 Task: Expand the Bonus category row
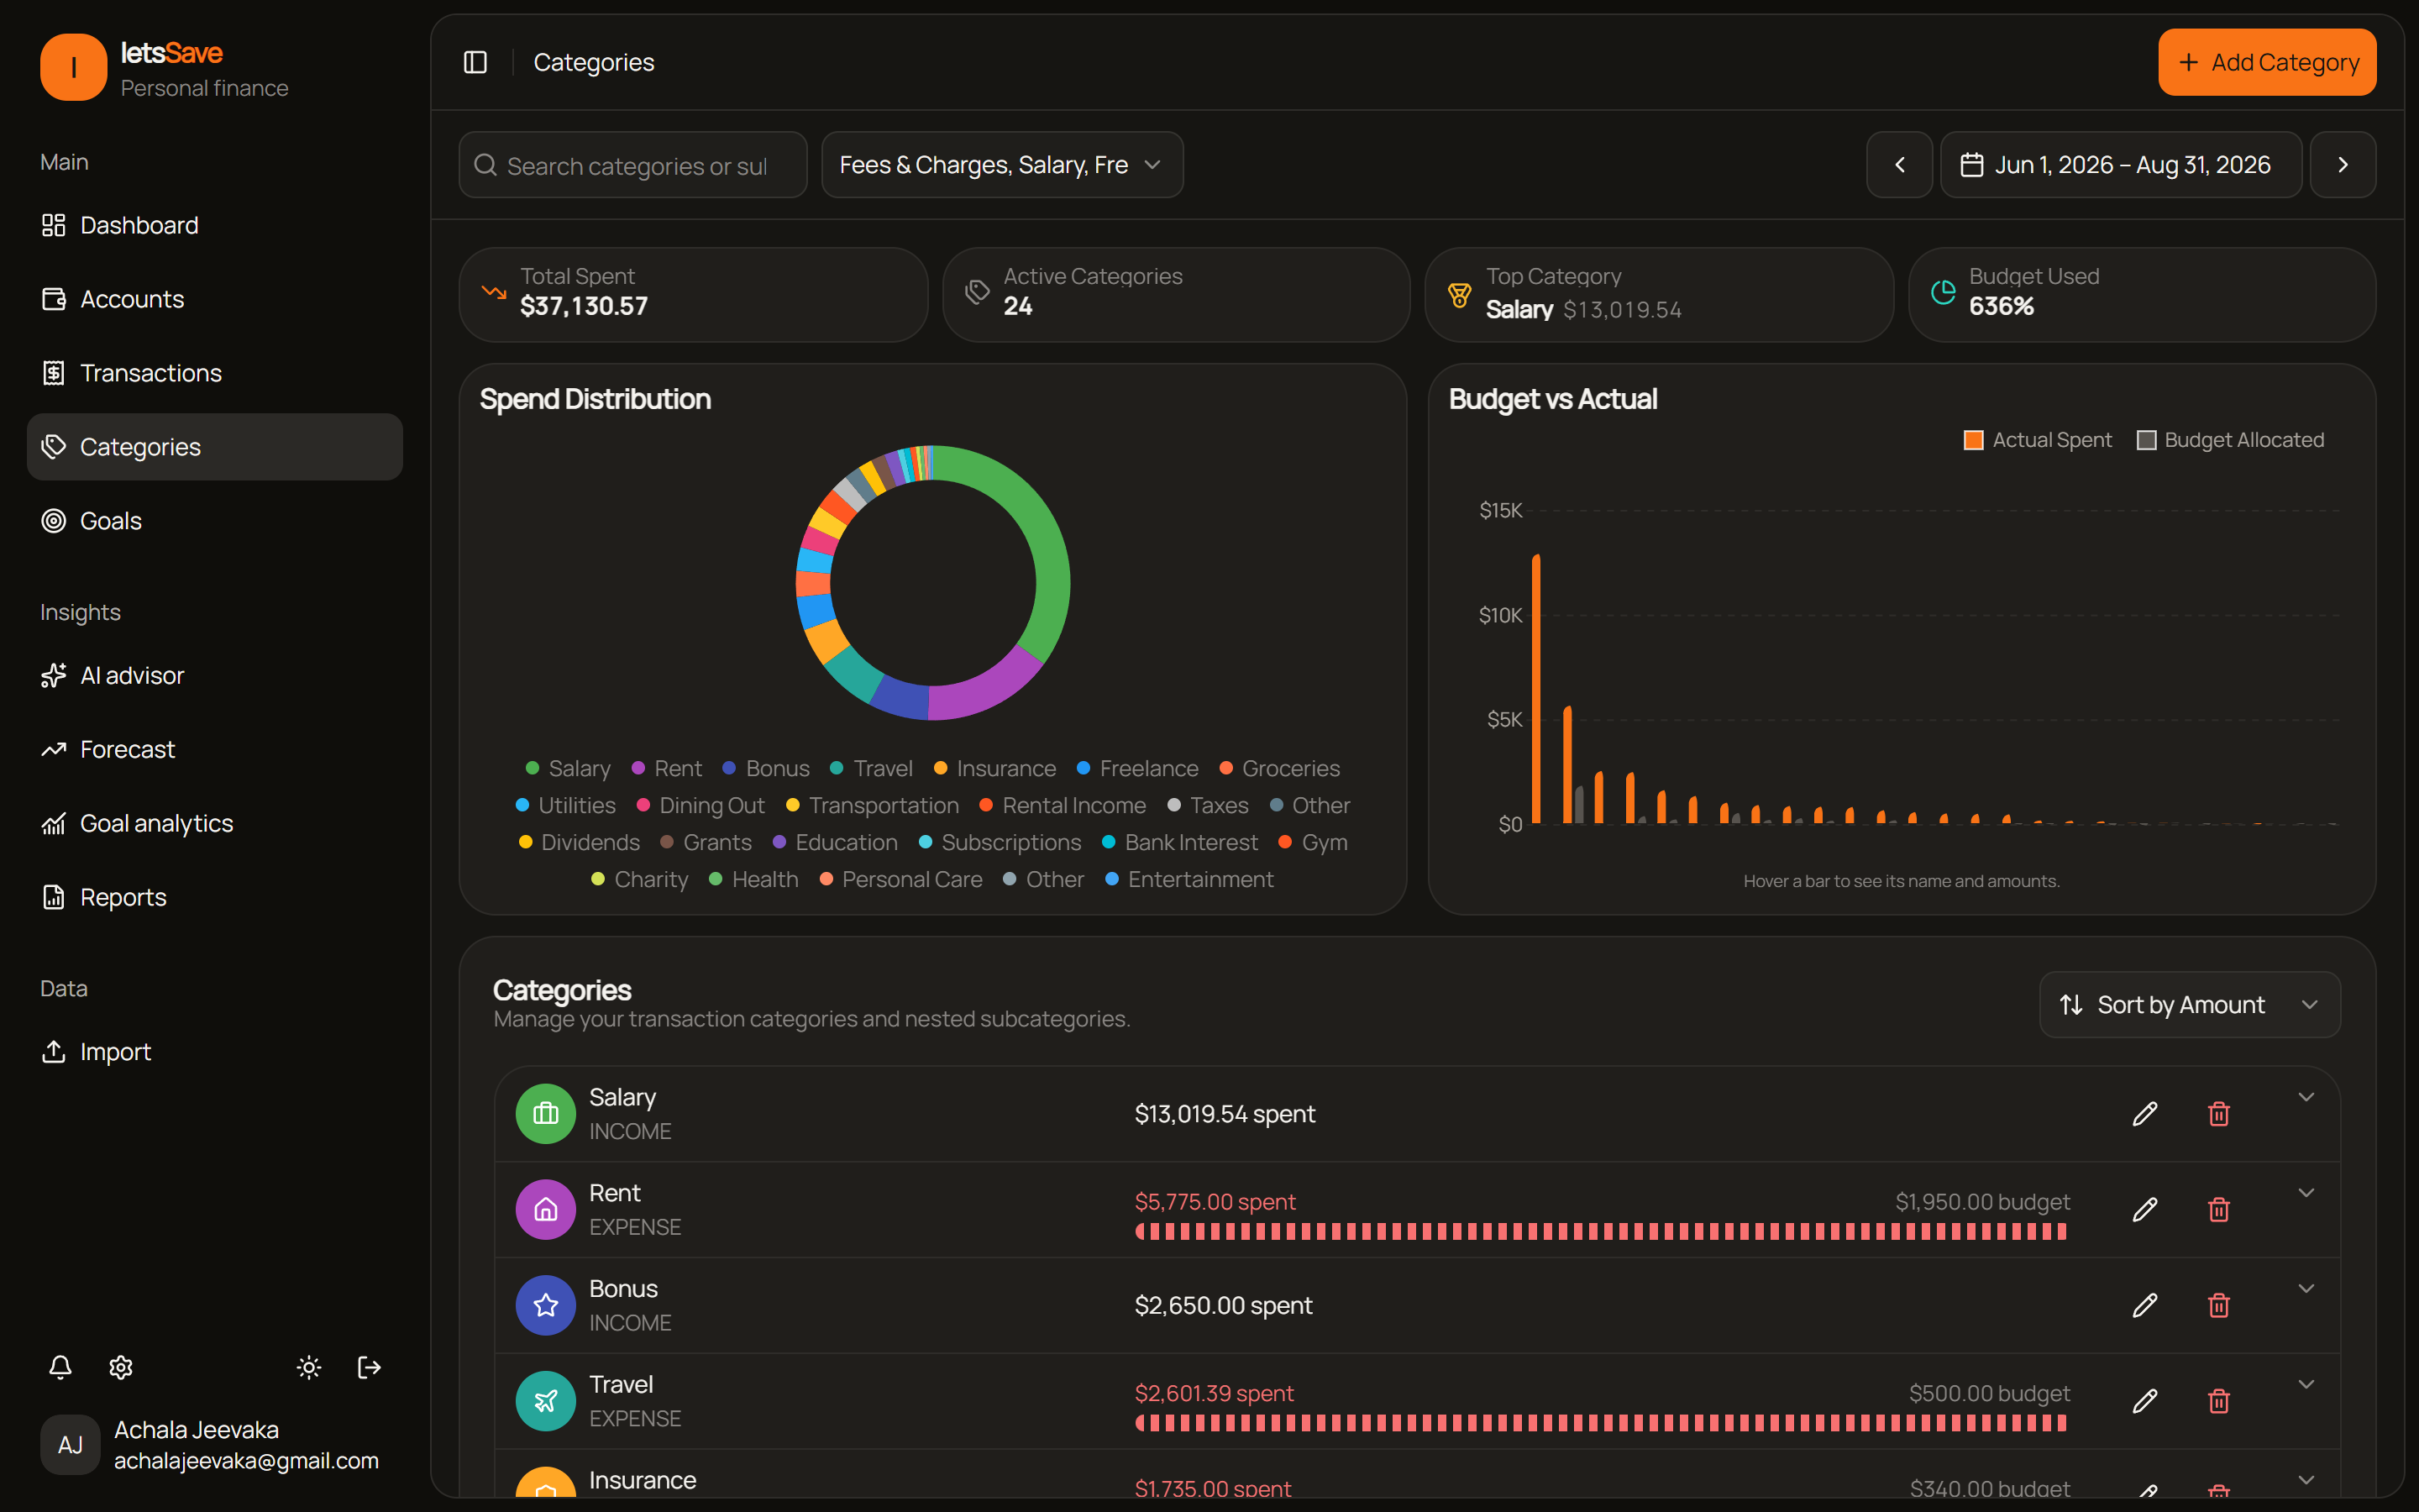[x=2306, y=1289]
